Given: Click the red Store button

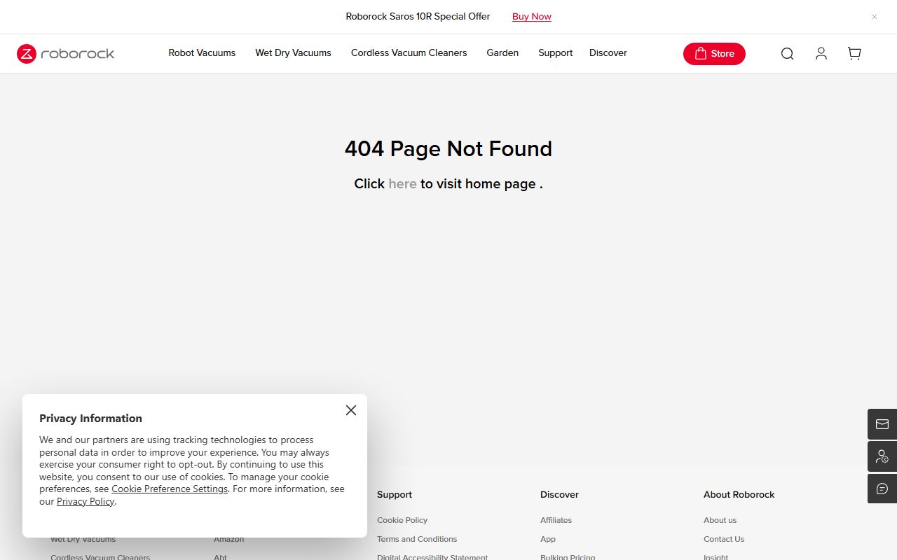Looking at the screenshot, I should click(714, 54).
